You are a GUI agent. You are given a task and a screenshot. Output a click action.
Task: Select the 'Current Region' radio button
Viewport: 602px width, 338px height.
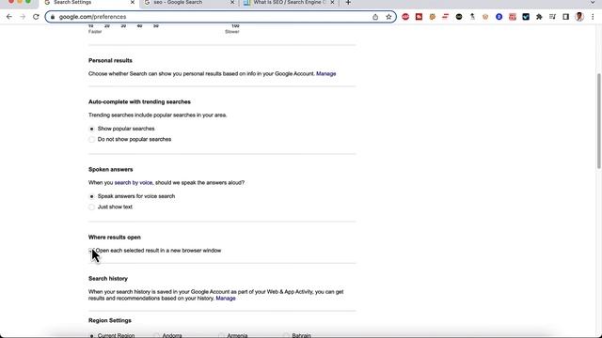91,336
